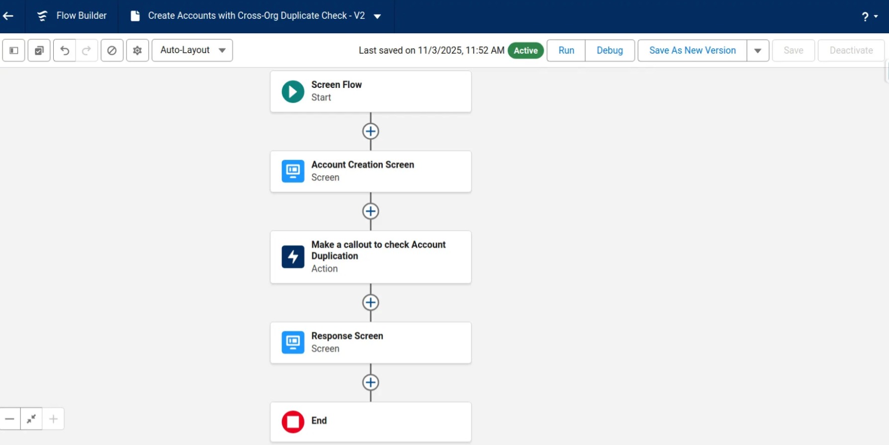Viewport: 889px width, 445px height.
Task: Zoom out the canvas with minus
Action: click(10, 419)
